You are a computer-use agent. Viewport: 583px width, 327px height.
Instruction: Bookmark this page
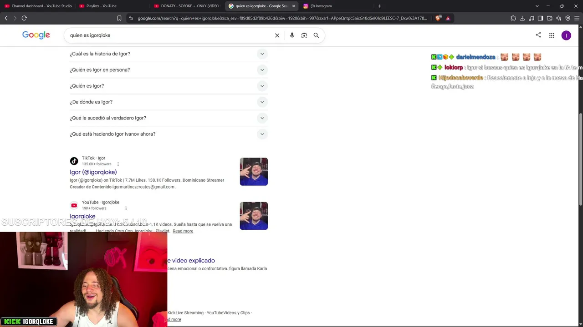[119, 18]
